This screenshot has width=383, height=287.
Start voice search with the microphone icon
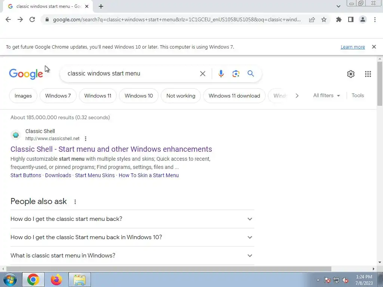[221, 74]
